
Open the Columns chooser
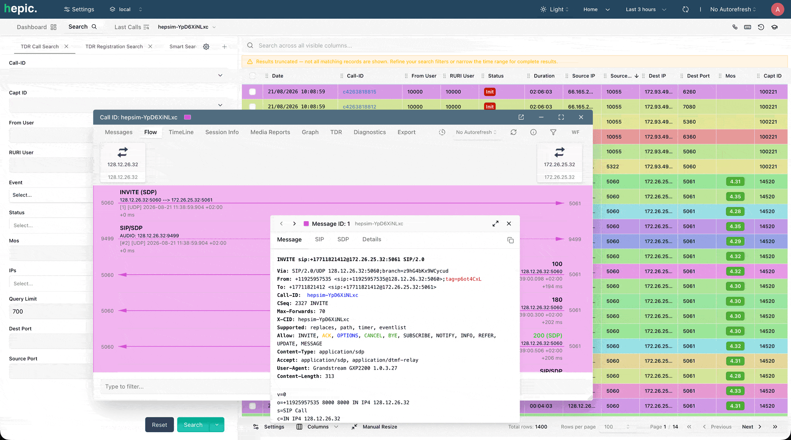pos(318,427)
